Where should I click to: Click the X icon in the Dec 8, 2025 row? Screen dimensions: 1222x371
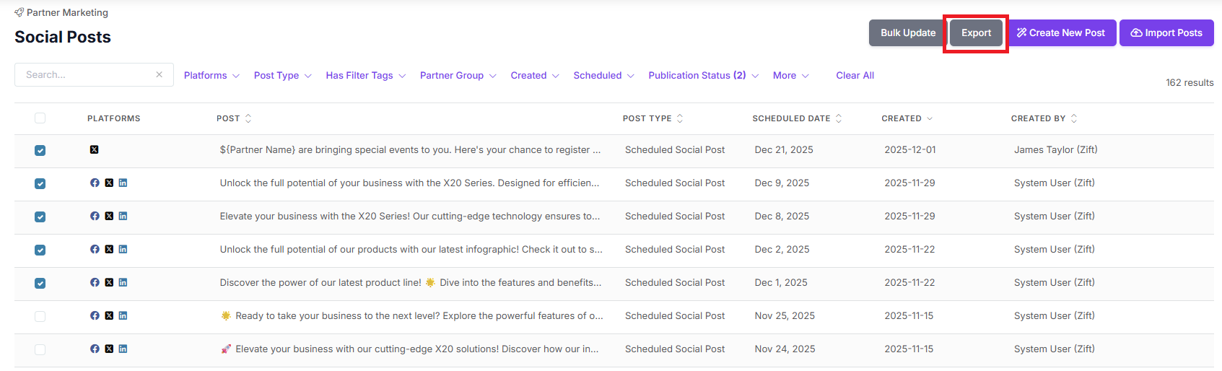point(109,216)
